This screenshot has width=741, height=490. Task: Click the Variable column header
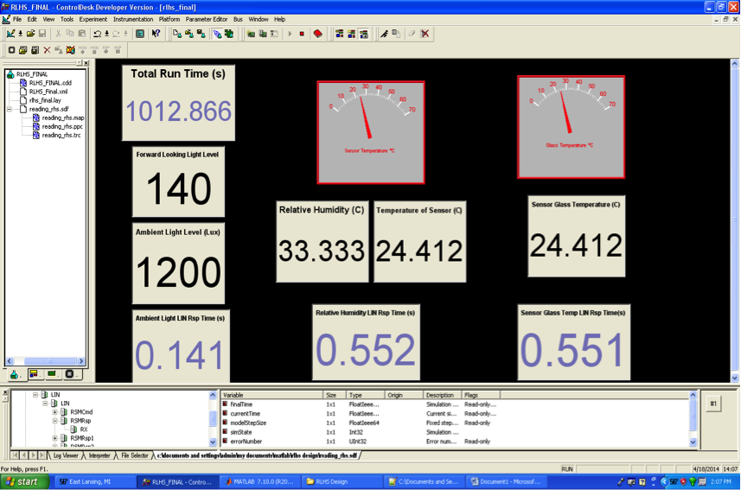[272, 395]
